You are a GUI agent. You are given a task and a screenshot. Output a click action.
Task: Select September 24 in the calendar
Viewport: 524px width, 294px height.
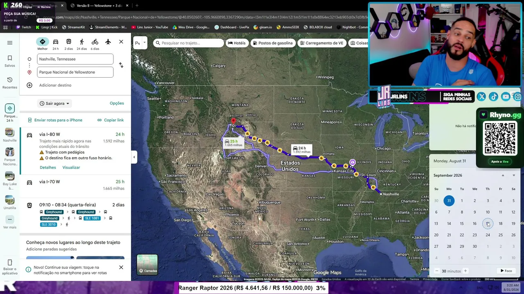(x=488, y=235)
